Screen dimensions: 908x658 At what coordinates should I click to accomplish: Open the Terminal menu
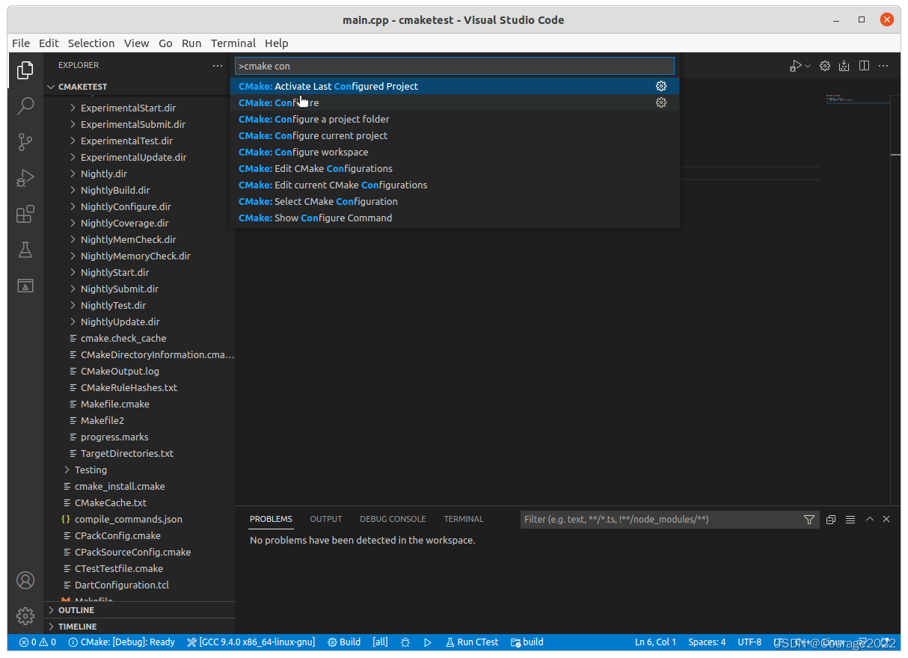(x=233, y=43)
